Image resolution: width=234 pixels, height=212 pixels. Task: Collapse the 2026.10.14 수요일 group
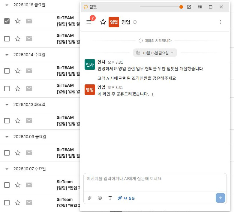(x=7, y=55)
